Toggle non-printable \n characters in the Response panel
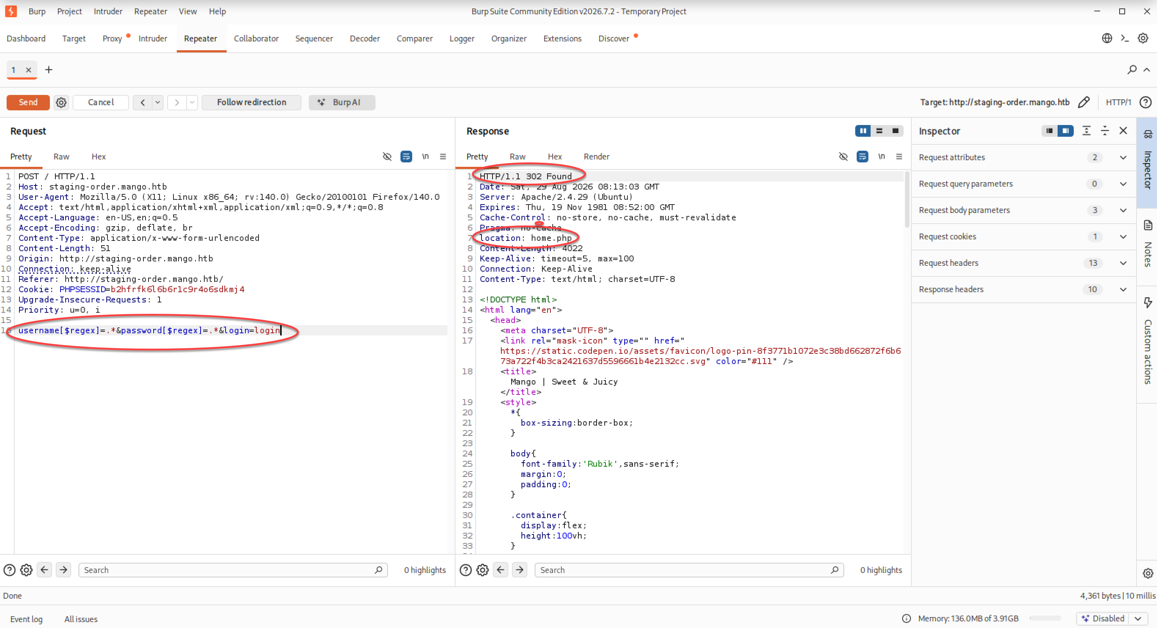The width and height of the screenshot is (1157, 628). tap(881, 156)
